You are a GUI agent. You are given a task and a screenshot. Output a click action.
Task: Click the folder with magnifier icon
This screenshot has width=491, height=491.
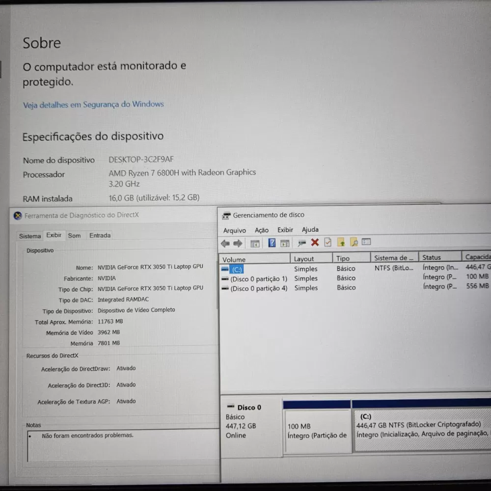(354, 242)
